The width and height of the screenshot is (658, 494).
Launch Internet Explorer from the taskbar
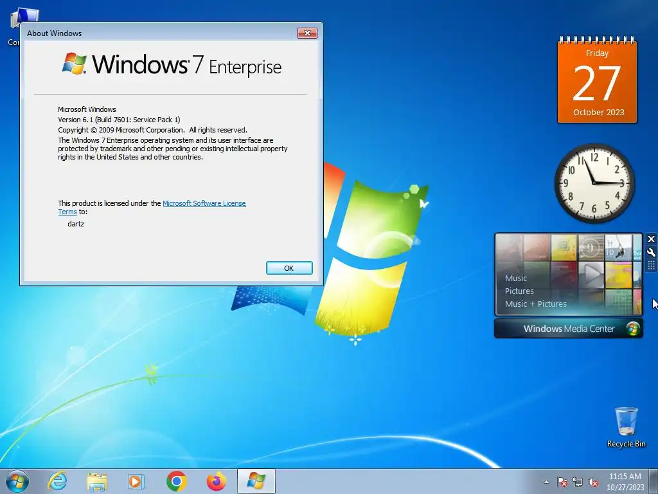[x=57, y=481]
